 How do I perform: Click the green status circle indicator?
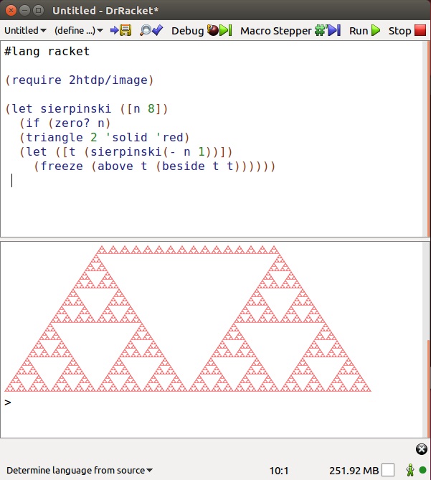[422, 470]
